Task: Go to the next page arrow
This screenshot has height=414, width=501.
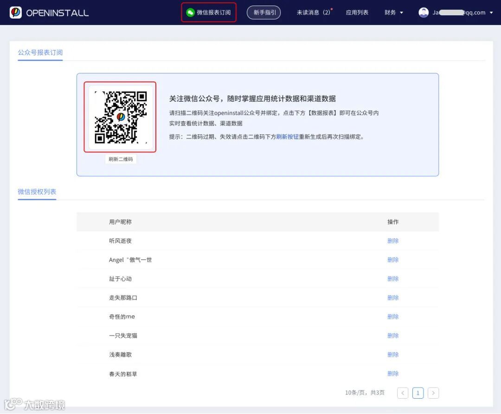Action: coord(433,393)
